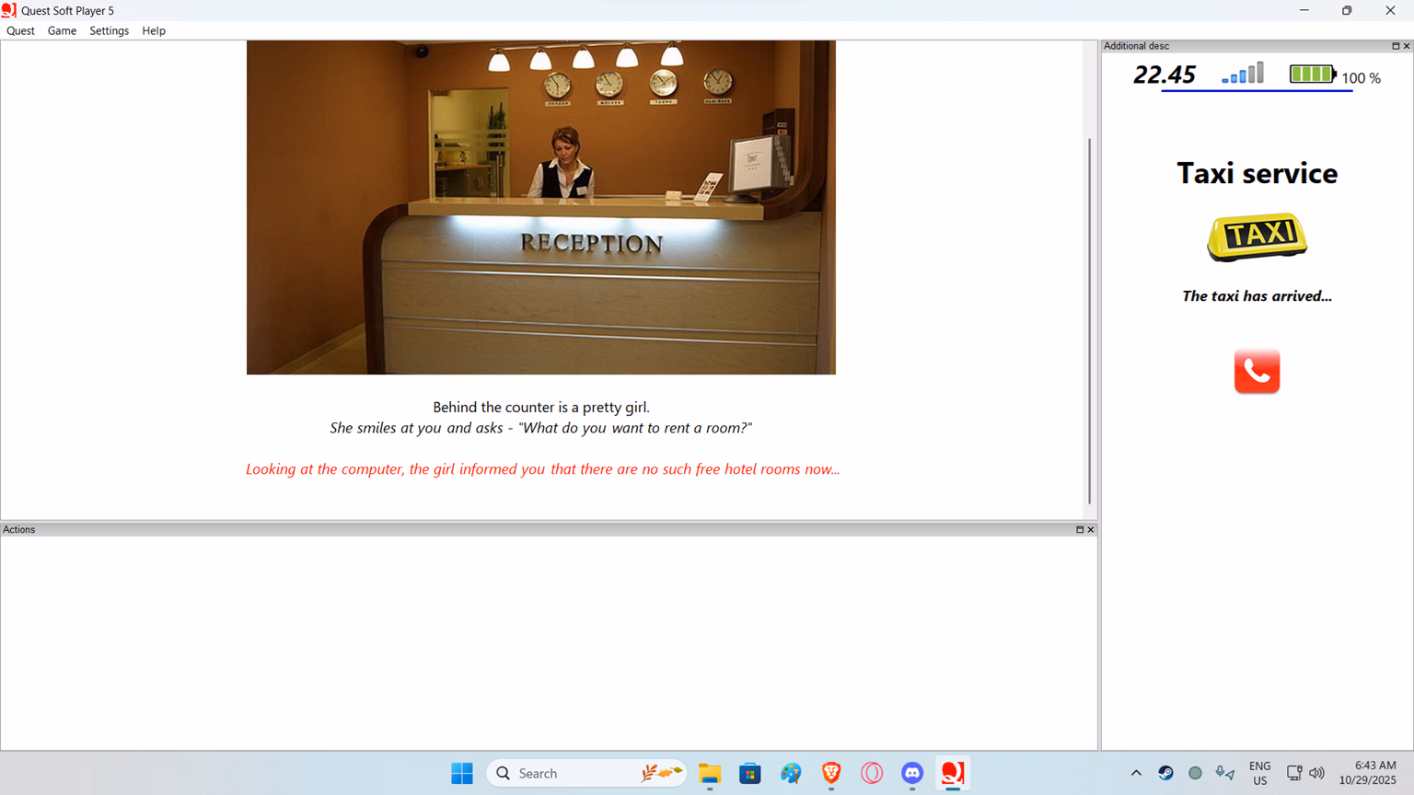
Task: Close the Additional desc panel
Action: tap(1407, 46)
